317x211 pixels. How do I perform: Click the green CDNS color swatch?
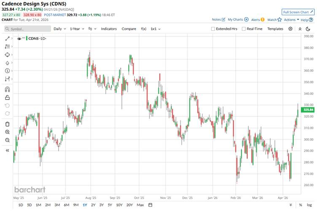(27, 38)
